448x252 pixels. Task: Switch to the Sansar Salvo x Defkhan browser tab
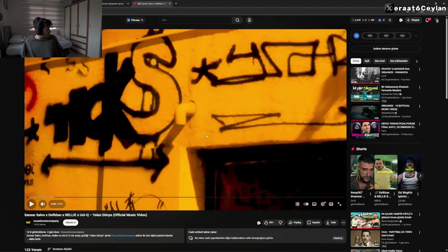coord(152,3)
